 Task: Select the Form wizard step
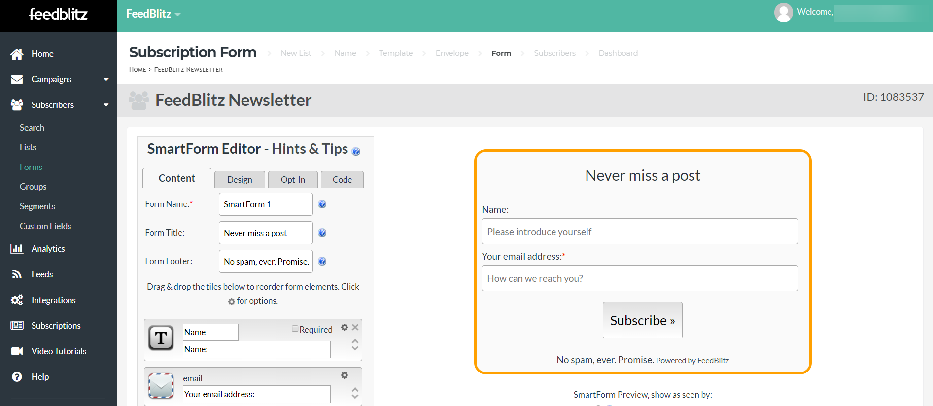[501, 53]
